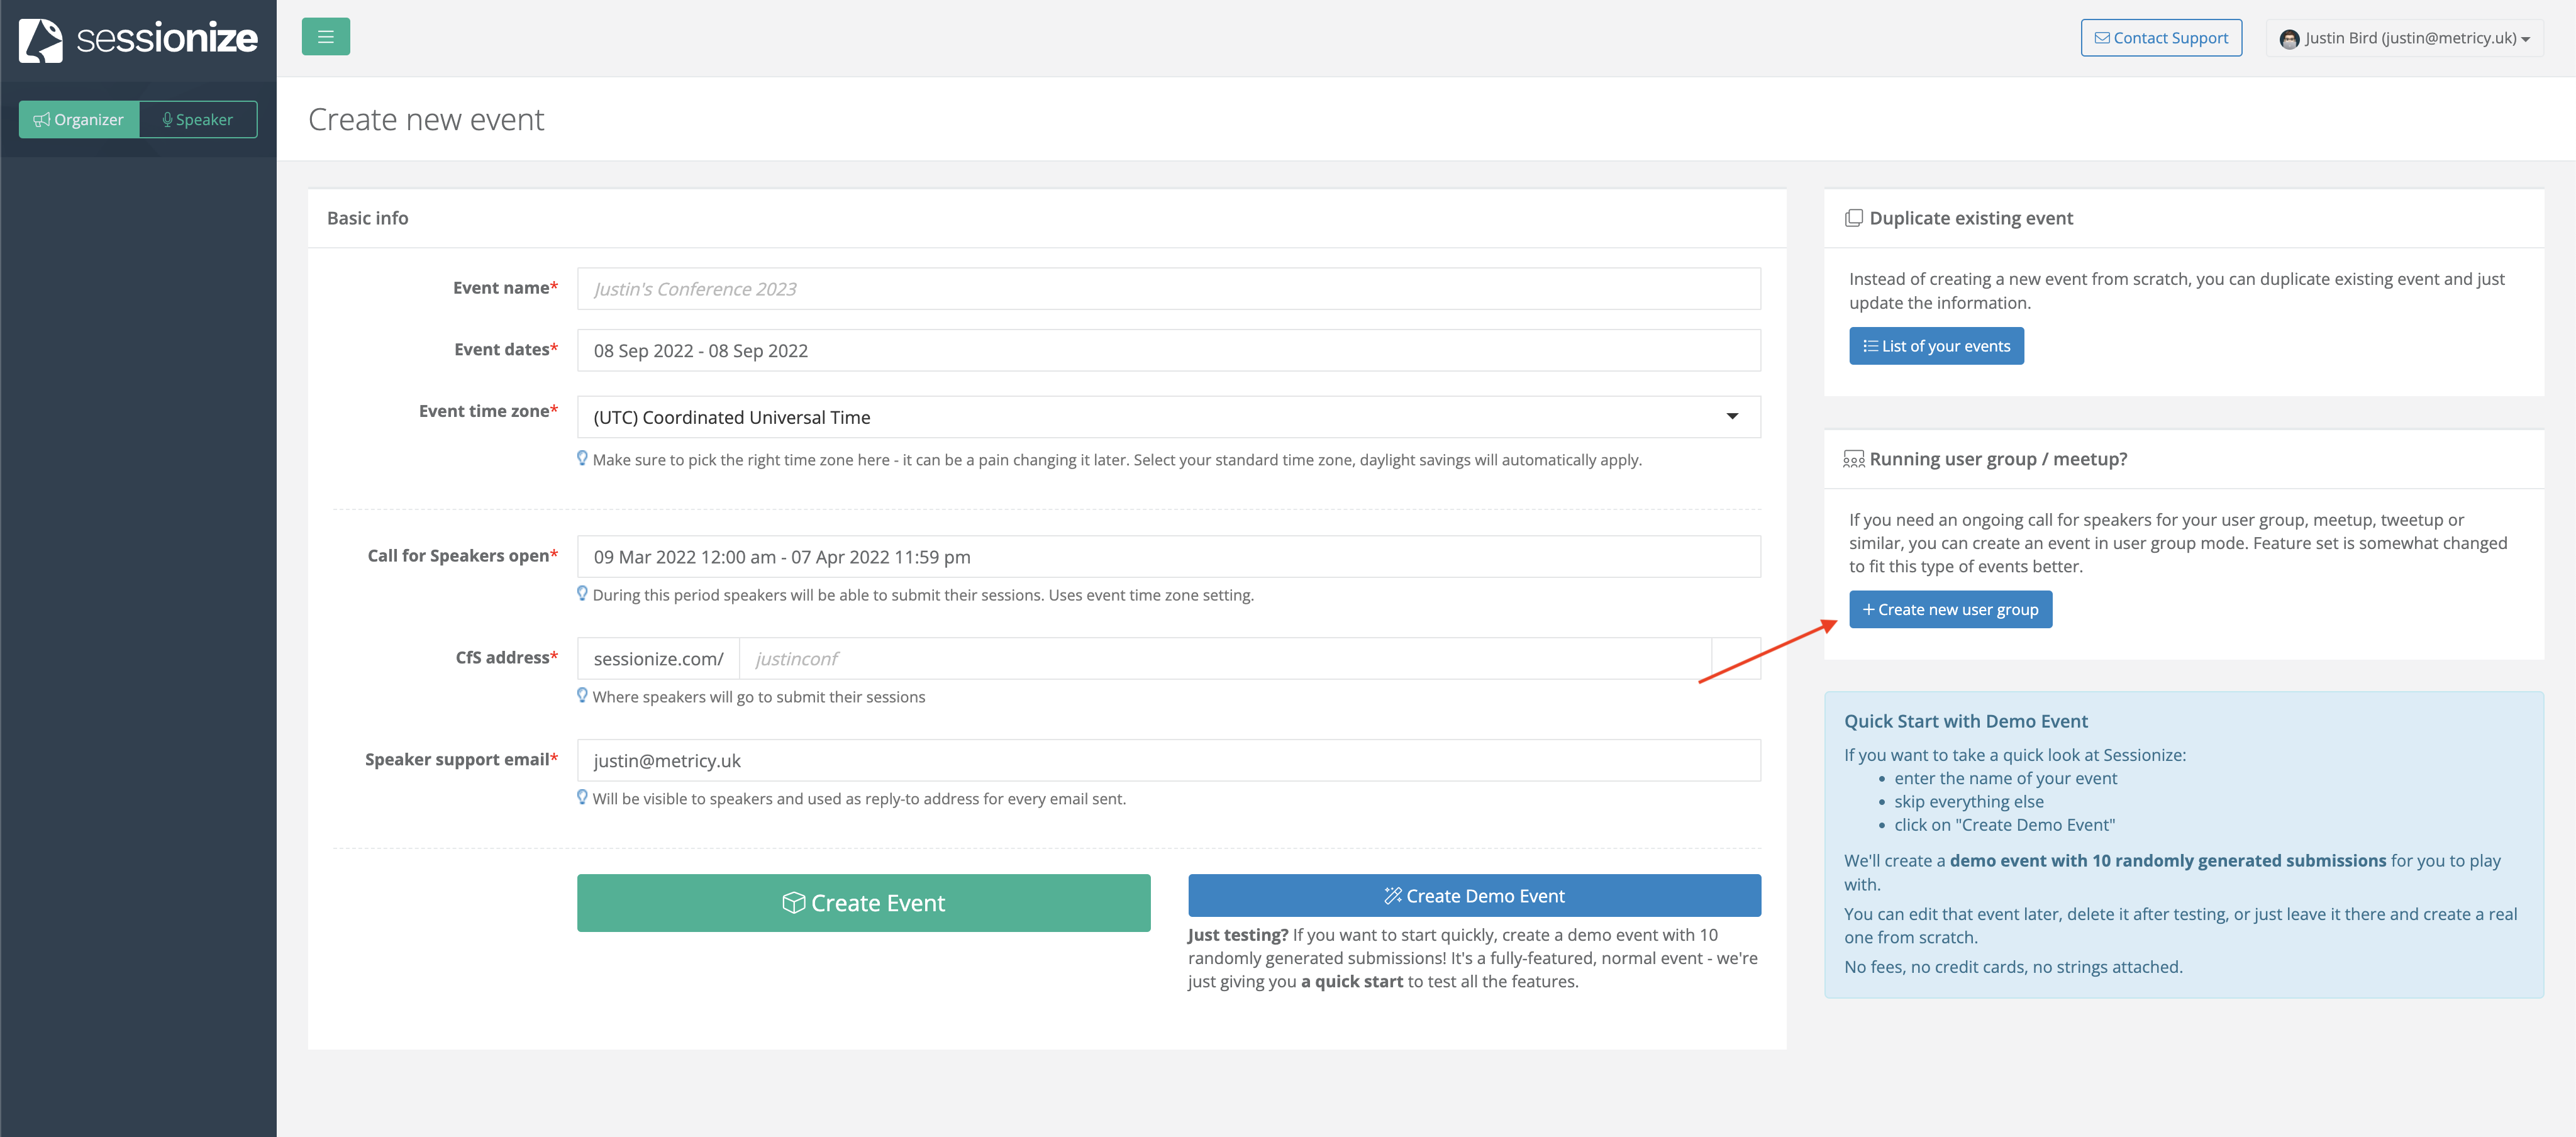Click Create new user group
The image size is (2576, 1137).
1950,609
